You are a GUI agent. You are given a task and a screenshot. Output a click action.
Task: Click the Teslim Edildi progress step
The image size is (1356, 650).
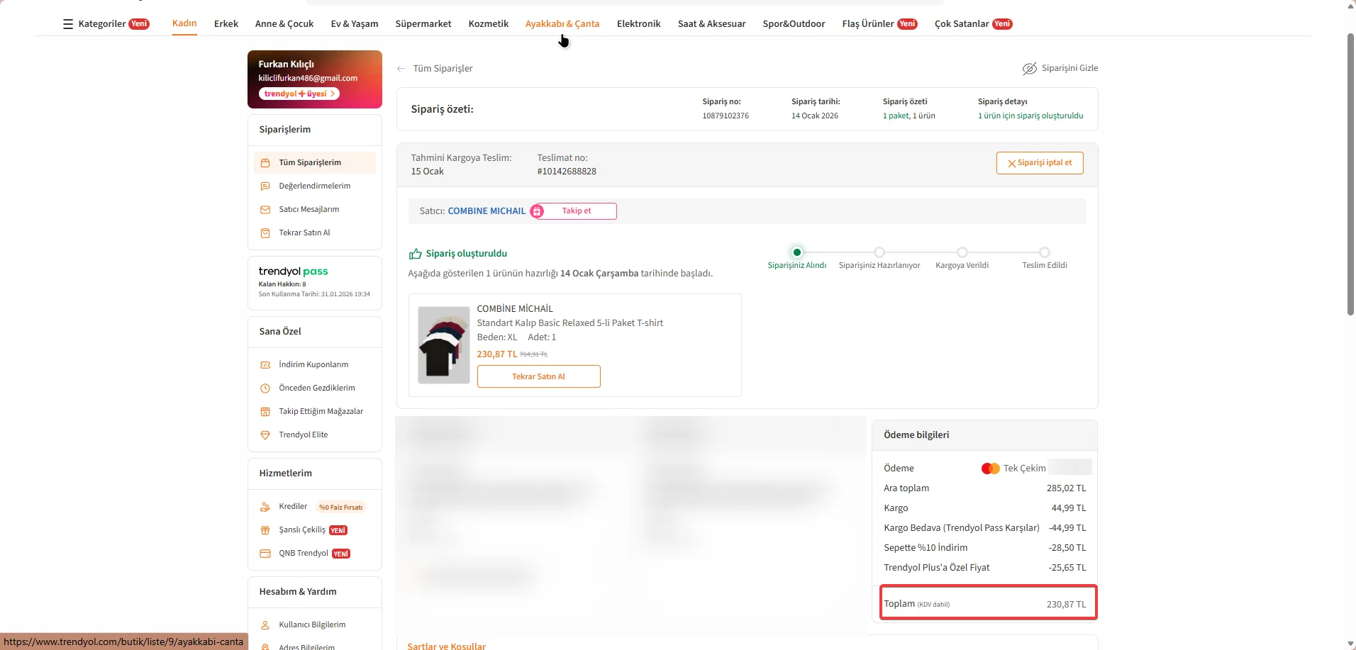[1045, 252]
